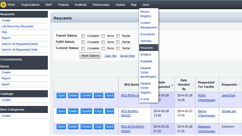This screenshot has width=242, height=136.
Task: Enable Fulfill Status None checkbox
Action: pyautogui.click(x=103, y=42)
